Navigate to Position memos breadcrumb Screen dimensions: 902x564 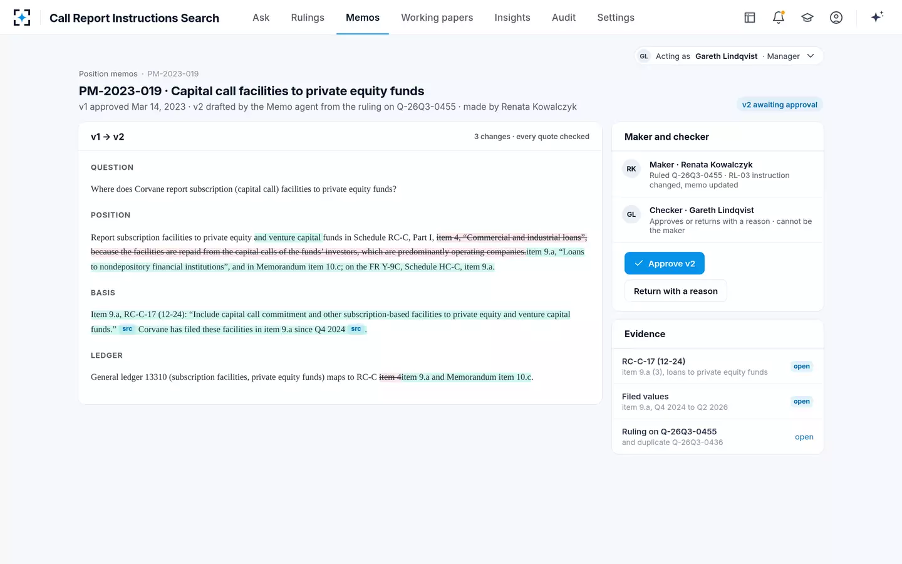pos(108,74)
